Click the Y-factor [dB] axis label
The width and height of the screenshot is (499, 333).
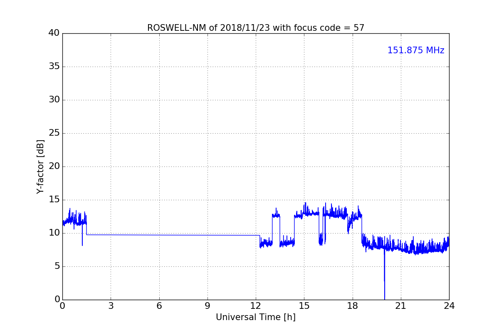[40, 166]
